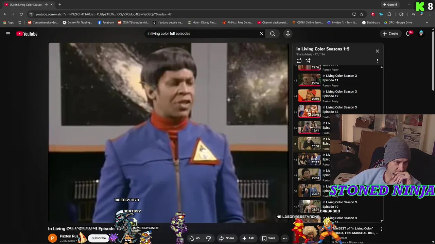Open Facebook bookmark
The height and width of the screenshot is (244, 435).
(106, 23)
